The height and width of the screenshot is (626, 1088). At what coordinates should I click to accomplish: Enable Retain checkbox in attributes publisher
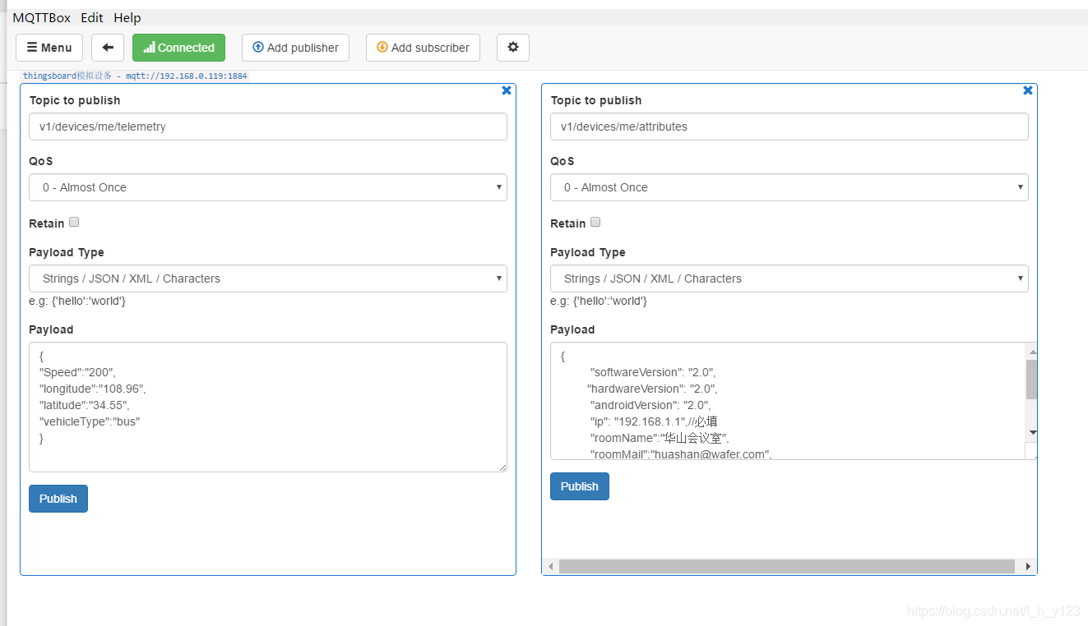[595, 222]
